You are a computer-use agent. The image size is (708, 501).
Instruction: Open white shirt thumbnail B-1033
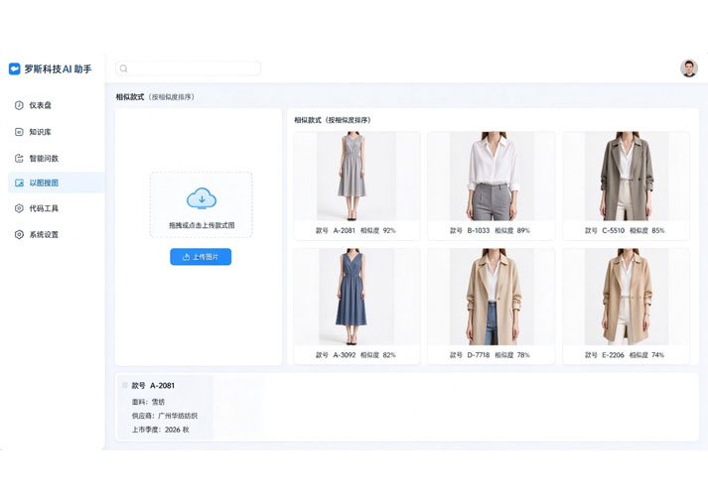(492, 176)
